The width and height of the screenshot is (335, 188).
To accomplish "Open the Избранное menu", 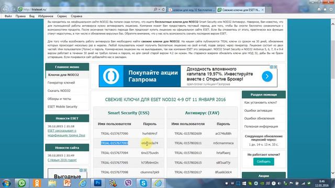I will [x=46, y=16].
